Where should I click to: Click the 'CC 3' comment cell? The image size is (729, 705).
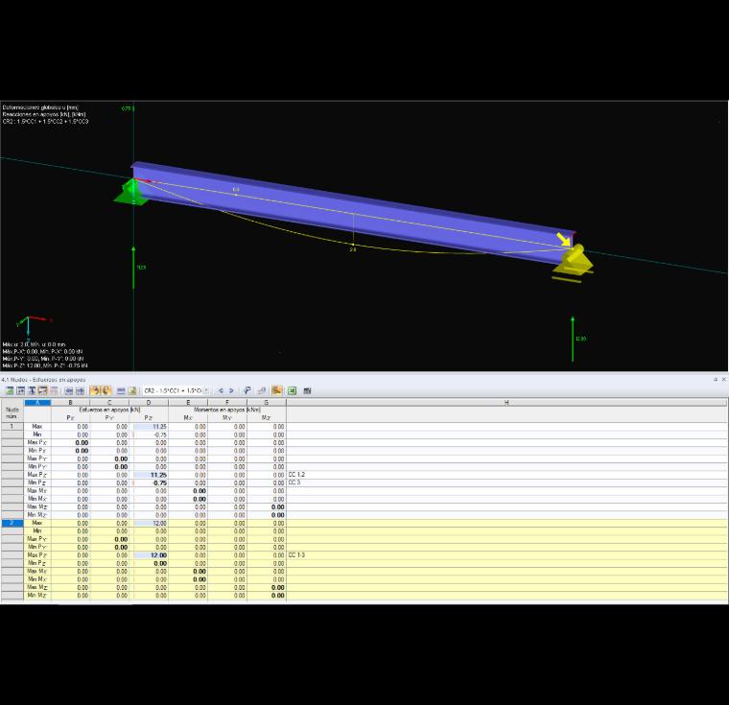294,482
